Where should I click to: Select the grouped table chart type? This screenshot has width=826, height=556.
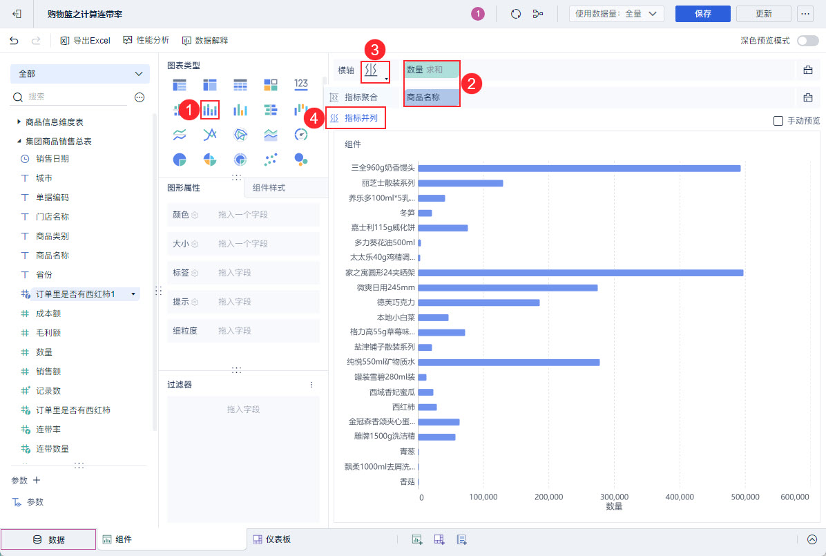180,84
